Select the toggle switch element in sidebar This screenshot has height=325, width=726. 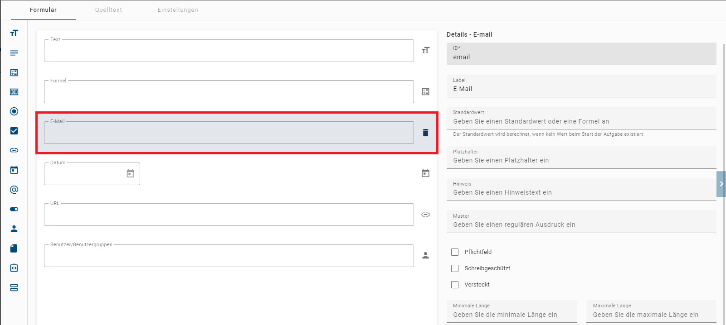click(14, 209)
